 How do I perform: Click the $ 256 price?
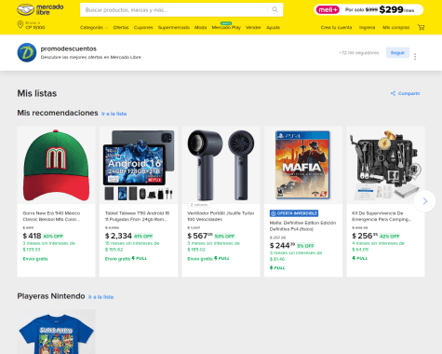[x=365, y=236]
